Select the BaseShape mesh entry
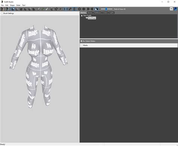Screen dimensions: 178x146 click(92, 18)
